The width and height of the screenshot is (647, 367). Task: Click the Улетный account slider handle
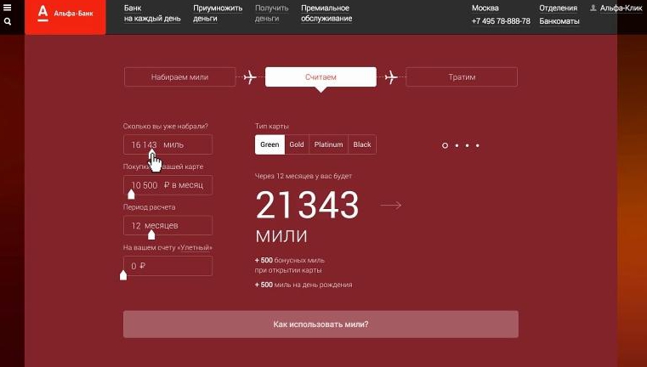123,275
